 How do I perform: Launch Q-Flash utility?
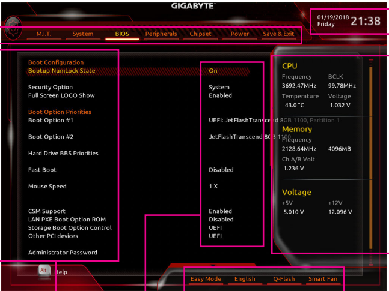pyautogui.click(x=284, y=279)
